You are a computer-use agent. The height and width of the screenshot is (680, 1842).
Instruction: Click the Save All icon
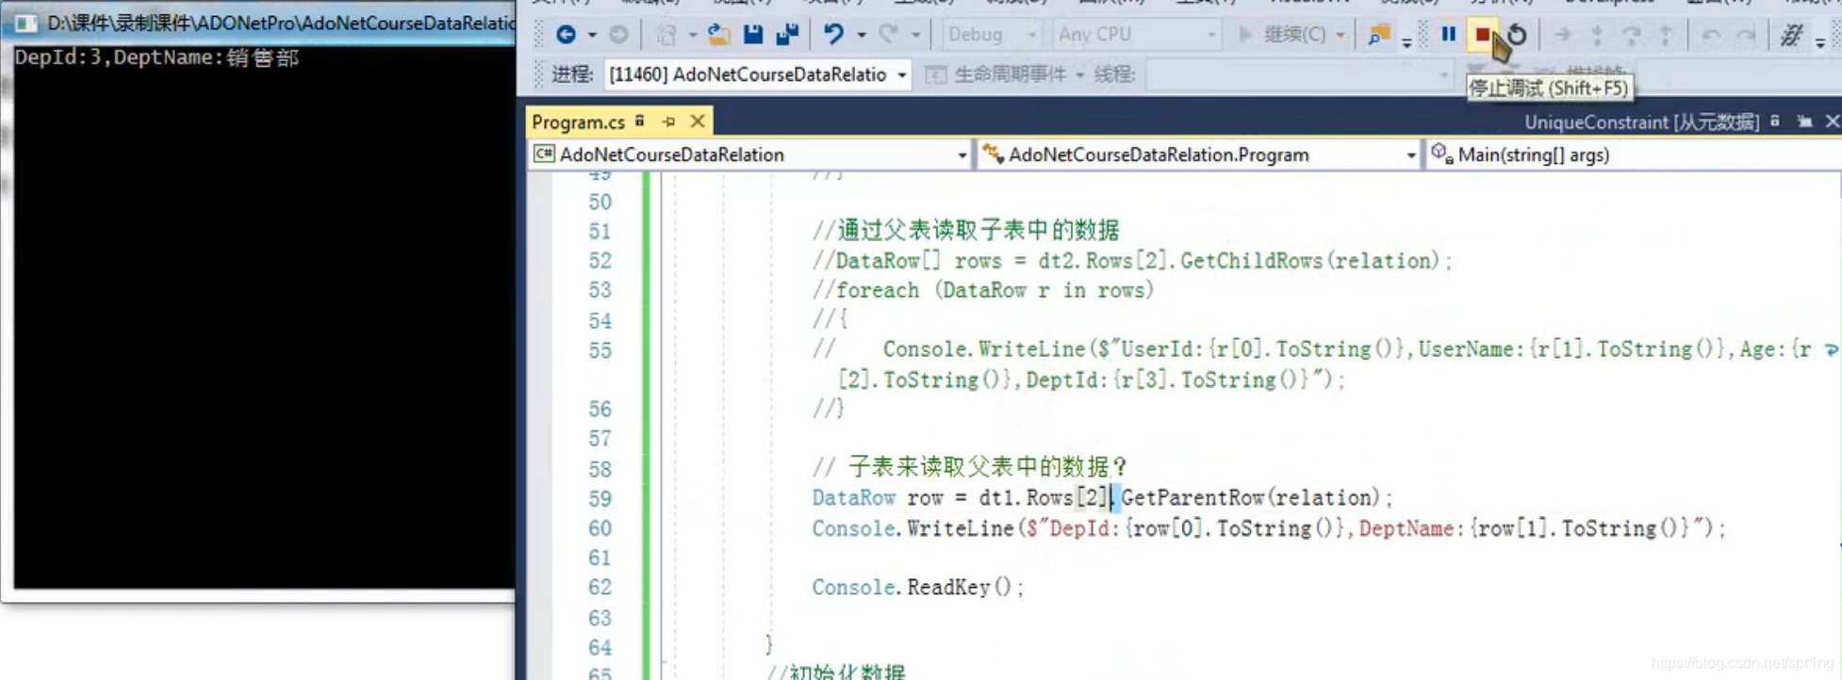[x=787, y=35]
